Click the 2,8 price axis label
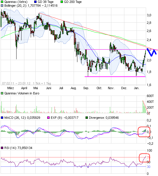Screen dimensions: 158x176 coord(149,23)
